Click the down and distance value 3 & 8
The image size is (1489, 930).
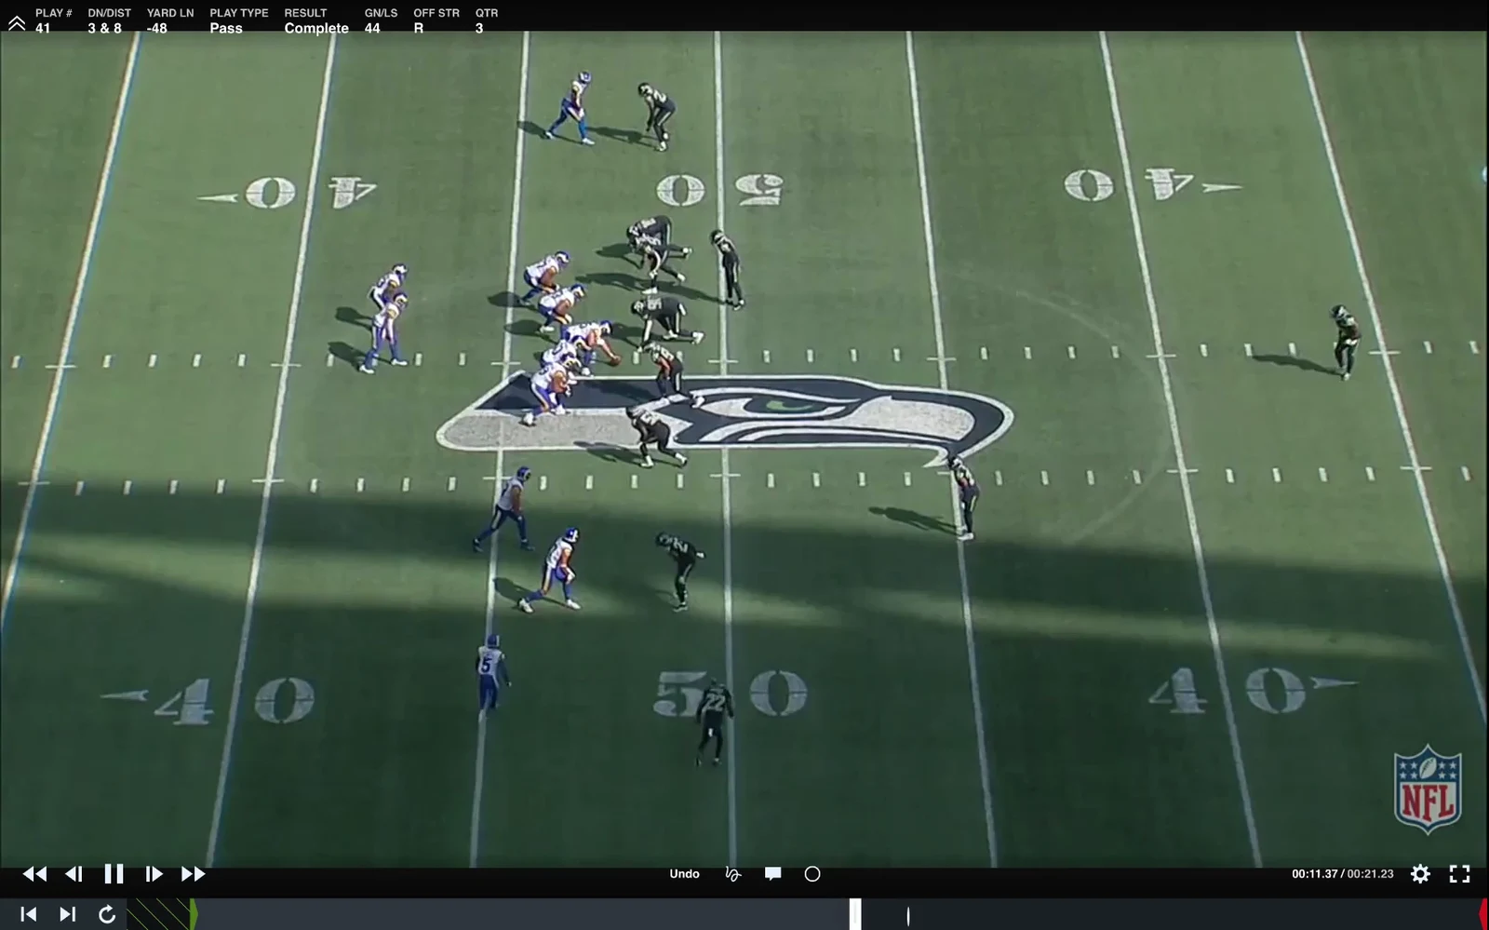tap(104, 29)
